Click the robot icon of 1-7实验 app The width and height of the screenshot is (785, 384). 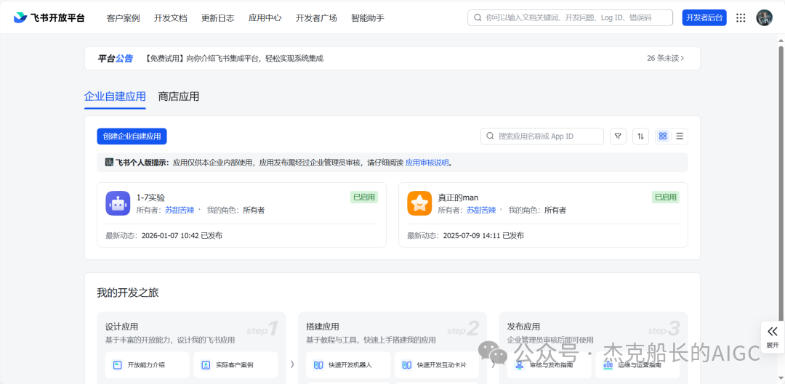pos(118,203)
